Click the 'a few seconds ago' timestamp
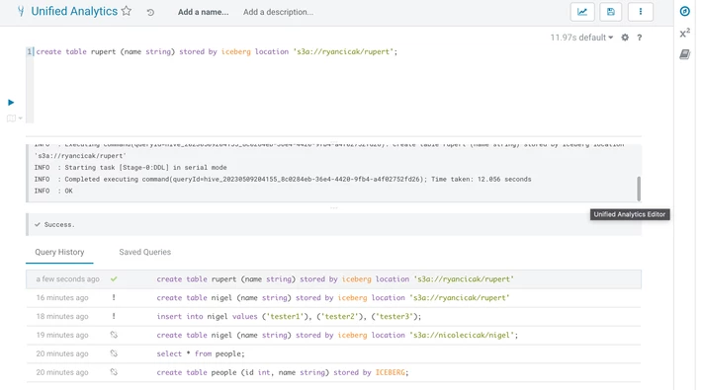The width and height of the screenshot is (702, 390). click(x=67, y=279)
